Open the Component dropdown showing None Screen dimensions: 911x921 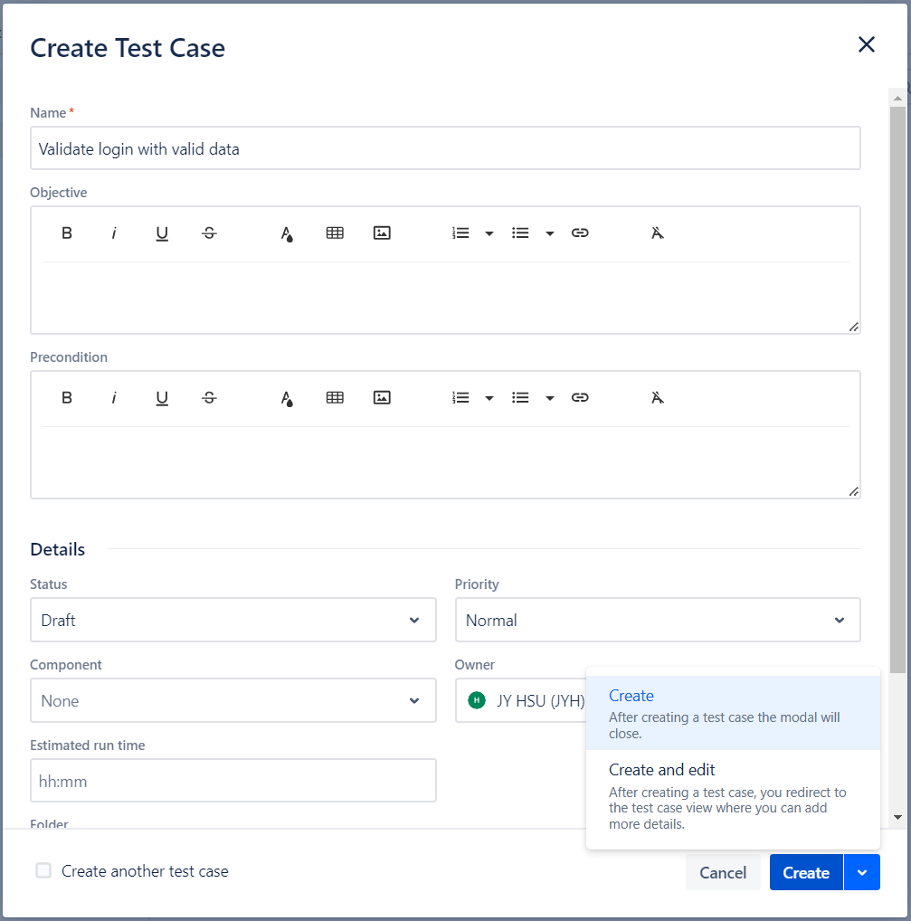(x=233, y=701)
